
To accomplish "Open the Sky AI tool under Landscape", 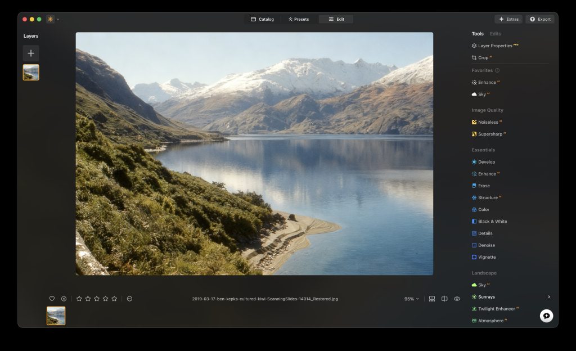I will 483,285.
